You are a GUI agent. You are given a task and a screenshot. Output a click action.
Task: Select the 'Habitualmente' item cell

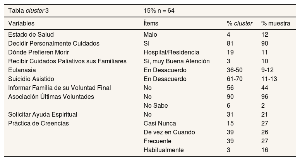click(x=163, y=150)
